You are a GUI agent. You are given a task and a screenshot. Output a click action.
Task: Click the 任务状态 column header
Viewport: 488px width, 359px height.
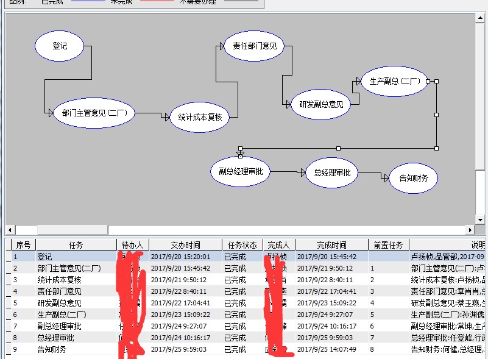pyautogui.click(x=242, y=245)
